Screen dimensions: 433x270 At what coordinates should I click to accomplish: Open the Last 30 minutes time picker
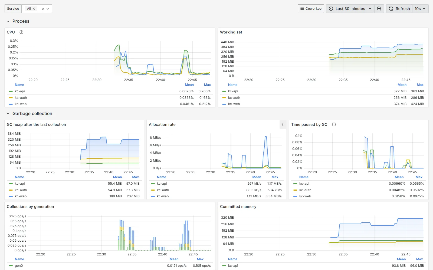(350, 9)
